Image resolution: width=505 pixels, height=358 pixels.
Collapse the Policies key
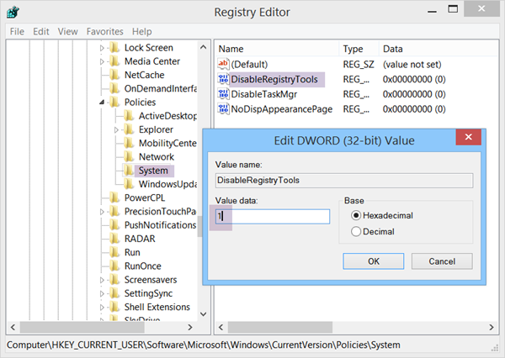[102, 103]
